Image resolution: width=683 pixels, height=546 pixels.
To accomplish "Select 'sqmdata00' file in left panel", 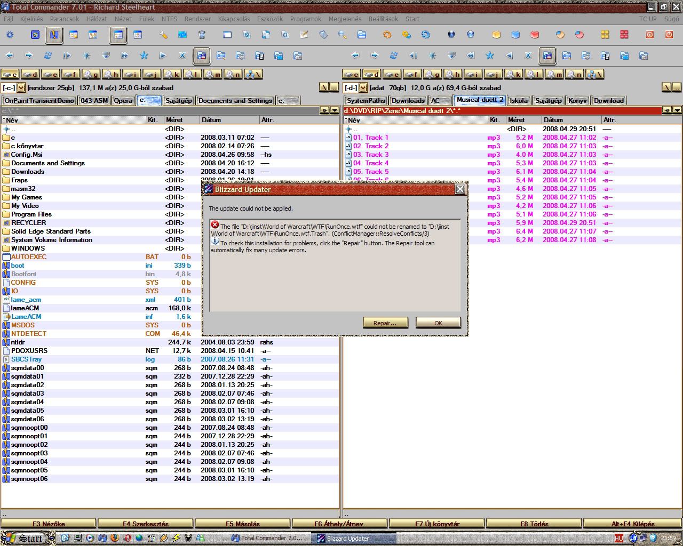I will tap(170, 368).
